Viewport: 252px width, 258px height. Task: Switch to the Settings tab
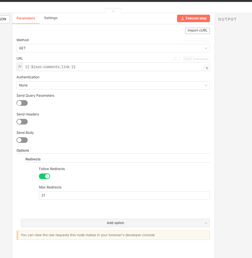coord(51,18)
